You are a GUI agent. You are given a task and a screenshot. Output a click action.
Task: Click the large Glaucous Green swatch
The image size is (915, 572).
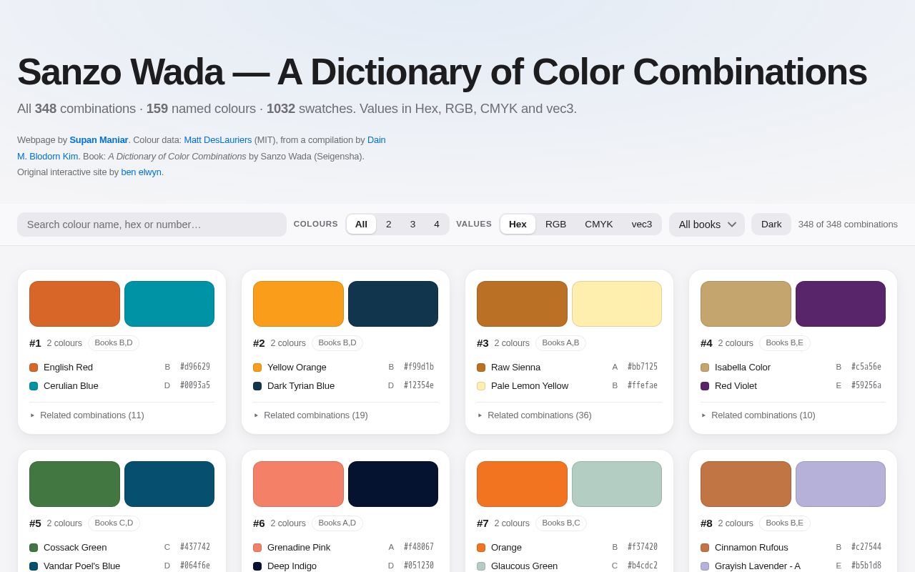617,484
